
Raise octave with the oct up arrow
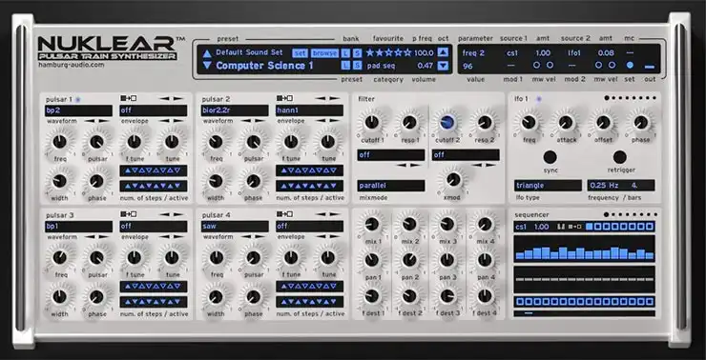443,52
